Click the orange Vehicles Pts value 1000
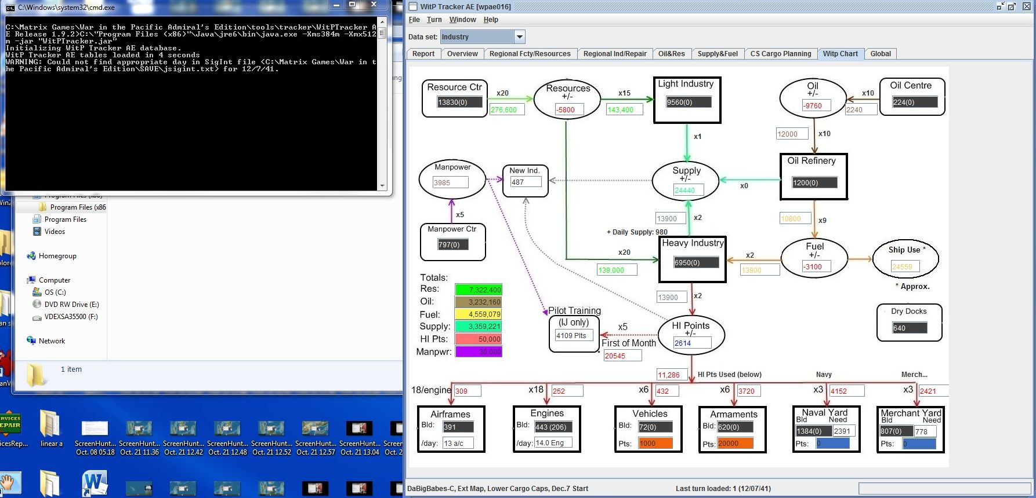 click(x=655, y=444)
